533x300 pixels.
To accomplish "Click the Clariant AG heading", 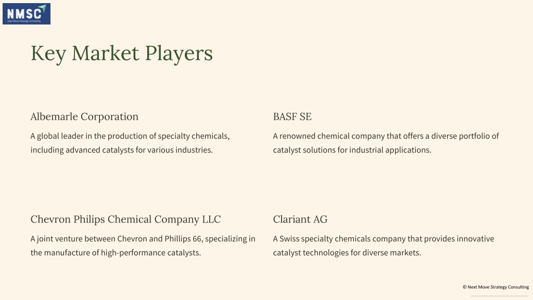I will (x=300, y=219).
